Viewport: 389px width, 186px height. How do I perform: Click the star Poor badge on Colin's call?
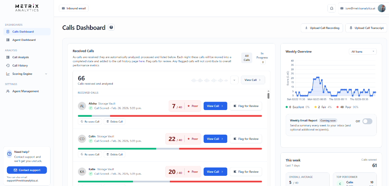tap(193, 139)
